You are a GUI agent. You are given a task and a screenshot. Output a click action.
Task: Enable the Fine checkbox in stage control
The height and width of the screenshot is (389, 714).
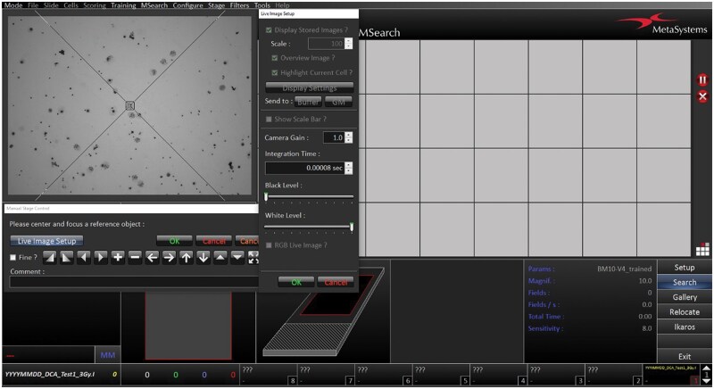[13, 258]
